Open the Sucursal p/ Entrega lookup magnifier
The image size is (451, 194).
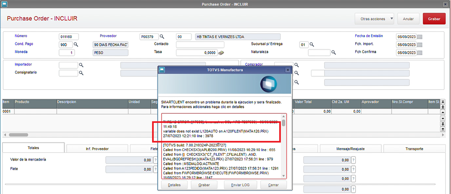[312, 44]
